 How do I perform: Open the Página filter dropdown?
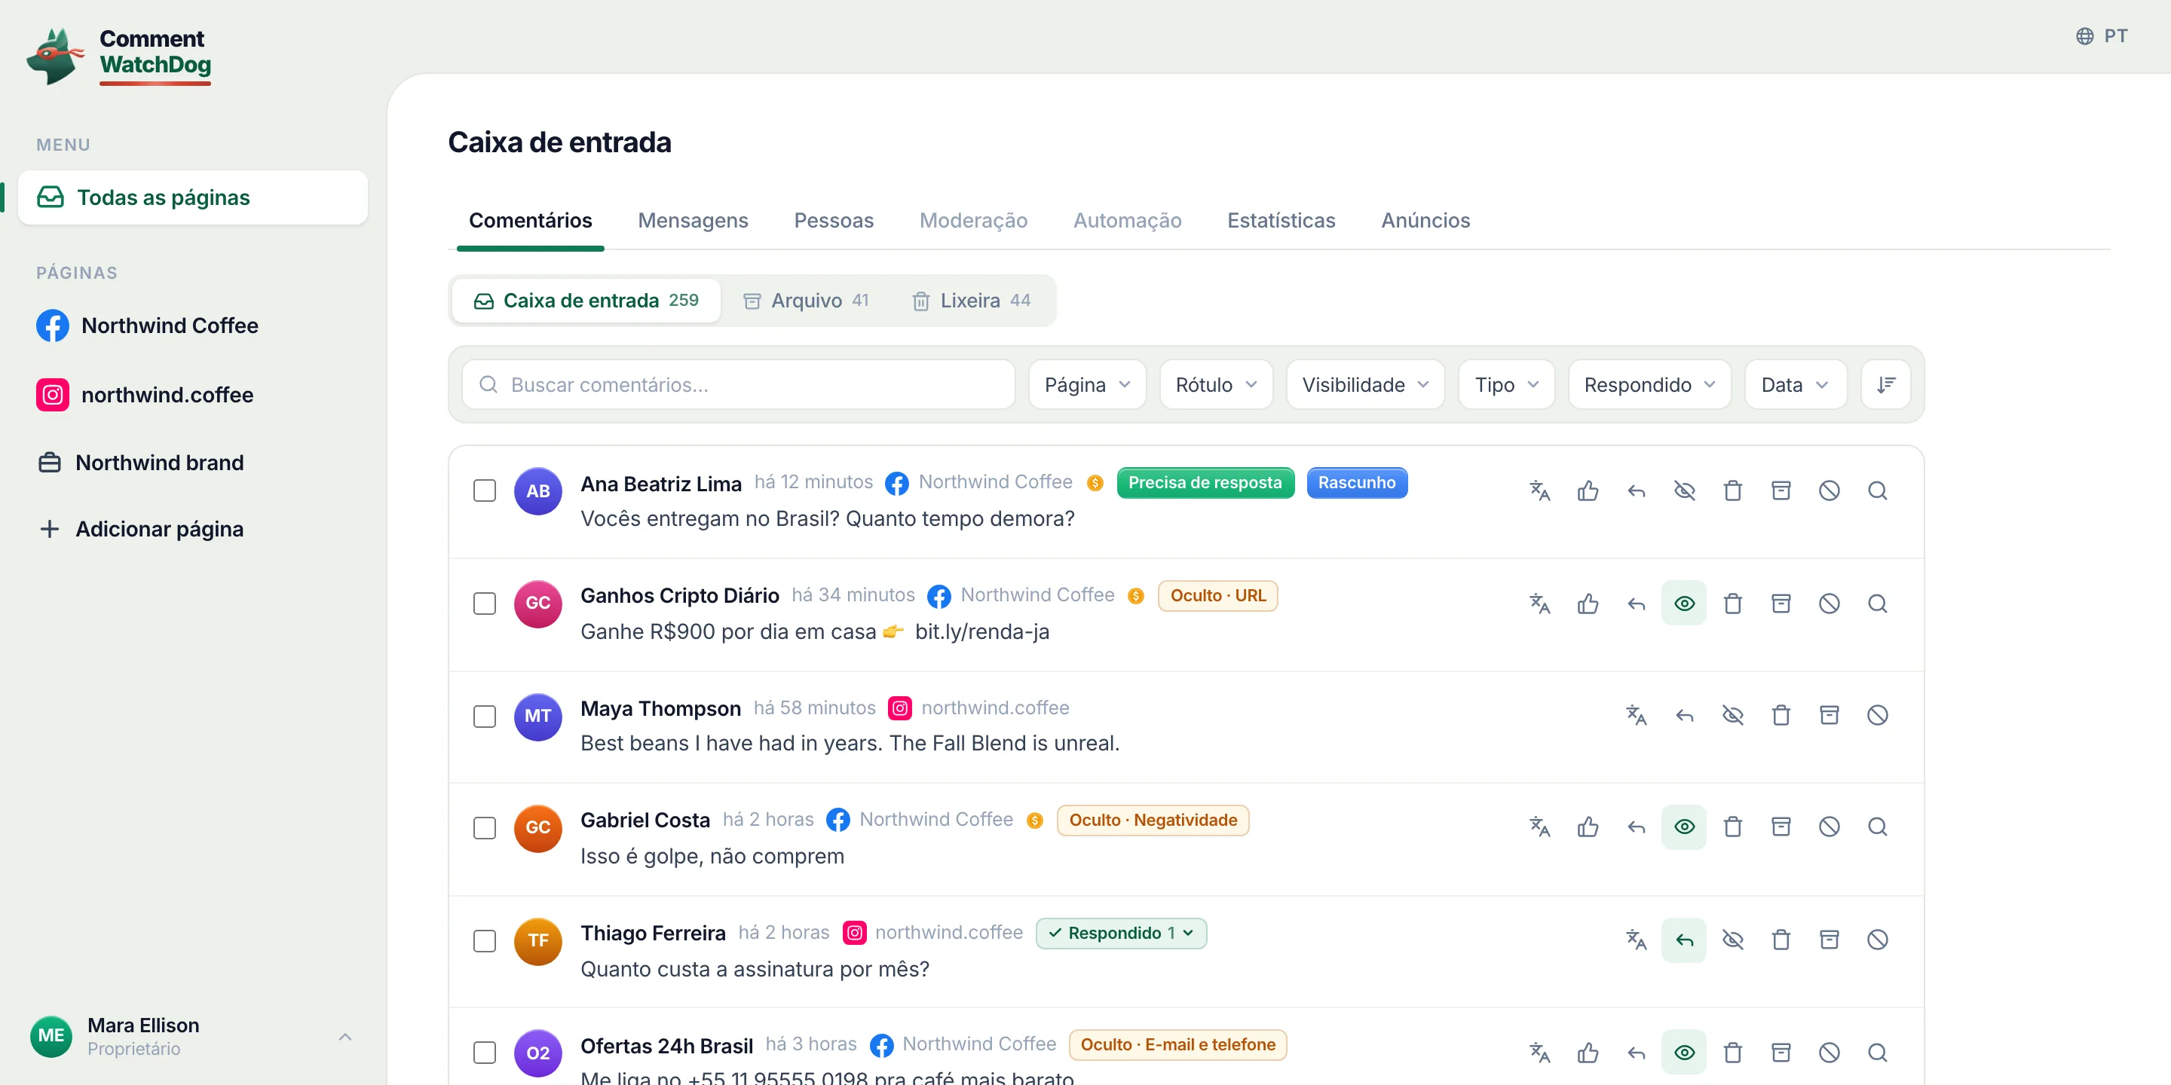click(1087, 385)
